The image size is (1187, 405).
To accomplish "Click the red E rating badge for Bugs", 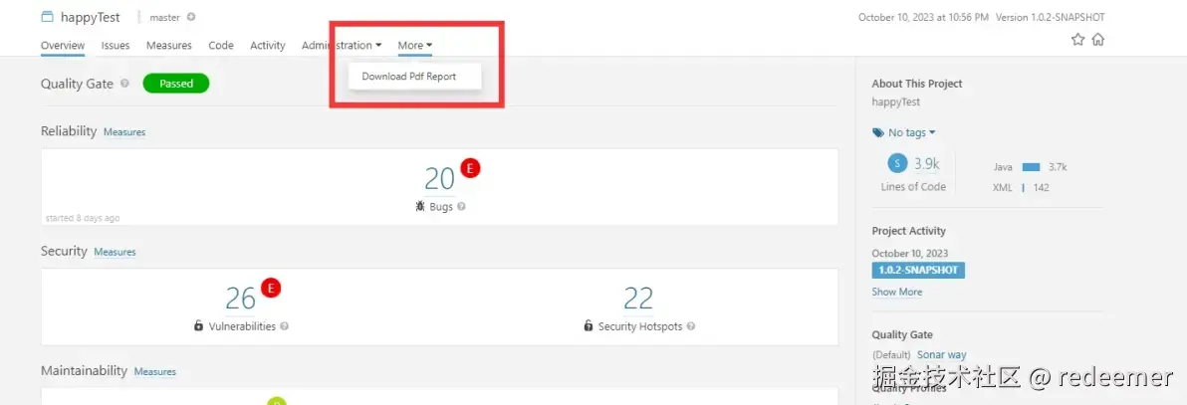I will (x=470, y=168).
